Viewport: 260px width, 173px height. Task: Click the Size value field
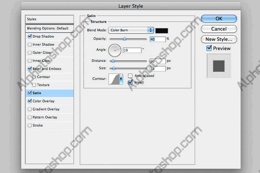click(x=158, y=68)
